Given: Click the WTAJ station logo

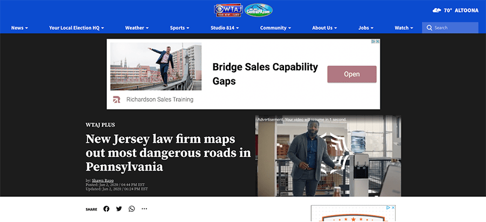Looking at the screenshot, I should click(228, 10).
